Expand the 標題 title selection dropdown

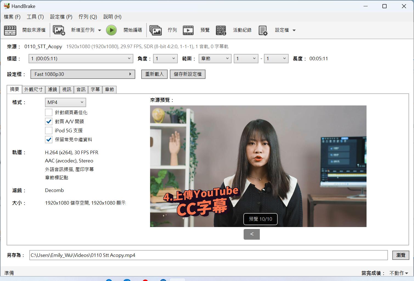(81, 58)
